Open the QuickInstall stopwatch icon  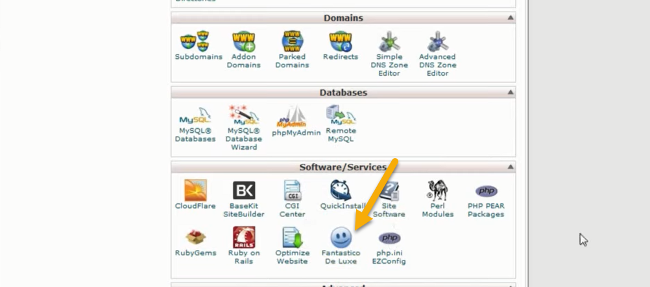click(x=341, y=190)
